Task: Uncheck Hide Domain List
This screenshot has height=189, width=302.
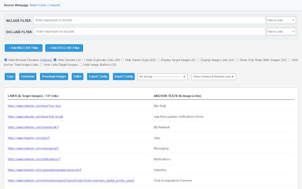Action: point(54,60)
